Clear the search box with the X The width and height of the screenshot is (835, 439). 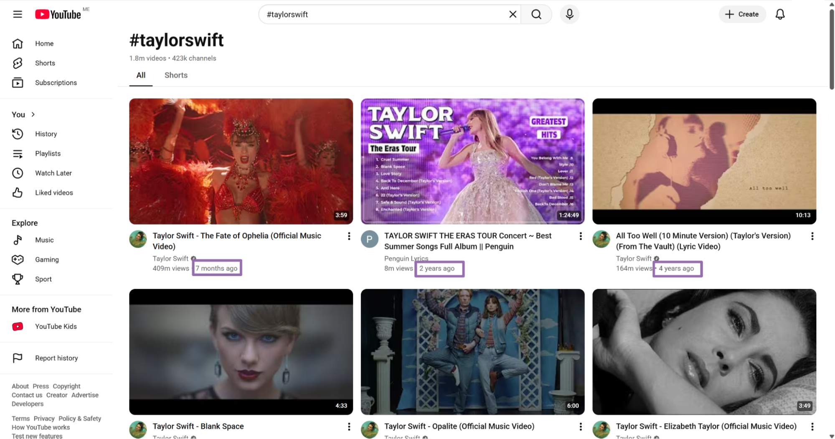[513, 15]
